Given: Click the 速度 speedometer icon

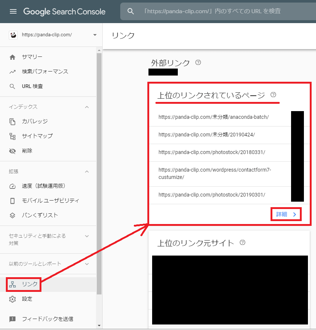Looking at the screenshot, I should 12,186.
